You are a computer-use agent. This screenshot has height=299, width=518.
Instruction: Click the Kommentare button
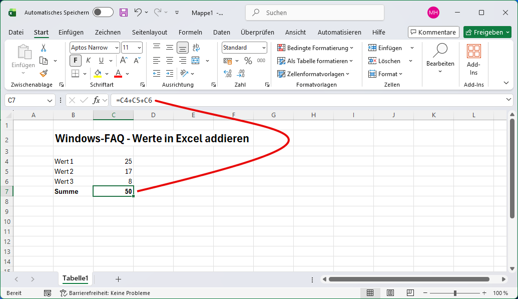click(x=433, y=32)
